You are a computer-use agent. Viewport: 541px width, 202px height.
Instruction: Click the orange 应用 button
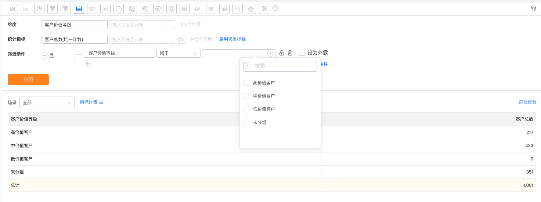[x=28, y=79]
